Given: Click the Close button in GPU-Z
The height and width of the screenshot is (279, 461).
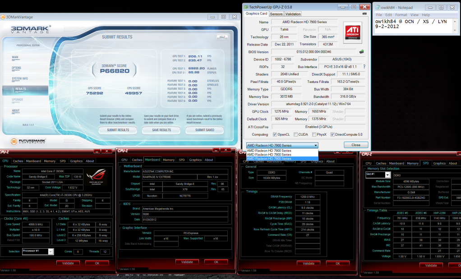Looking at the screenshot, I should (x=356, y=145).
